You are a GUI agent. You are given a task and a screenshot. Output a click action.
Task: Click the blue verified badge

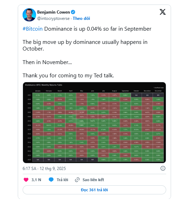point(73,12)
